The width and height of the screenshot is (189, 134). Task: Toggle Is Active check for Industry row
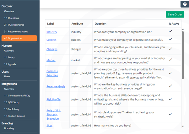[170, 31]
